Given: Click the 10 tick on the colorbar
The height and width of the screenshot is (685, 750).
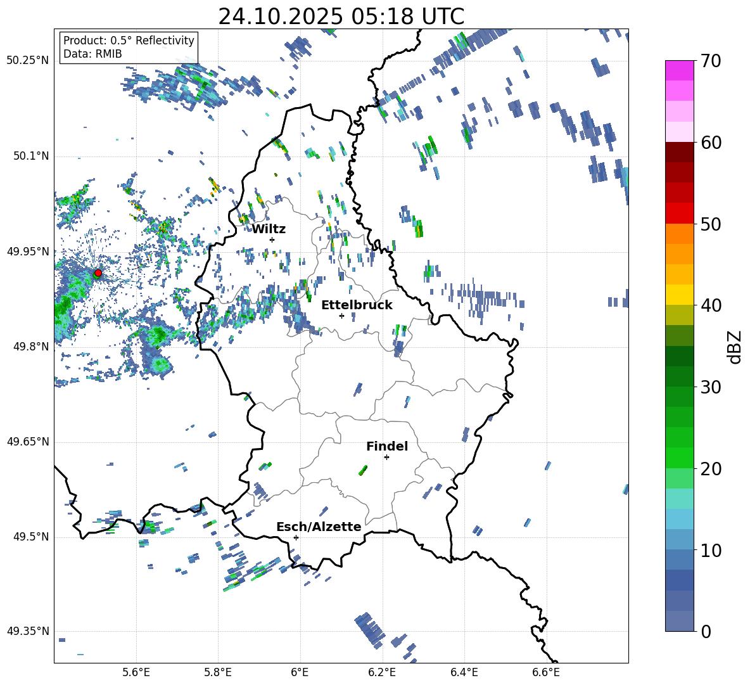Looking at the screenshot, I should pos(711,550).
